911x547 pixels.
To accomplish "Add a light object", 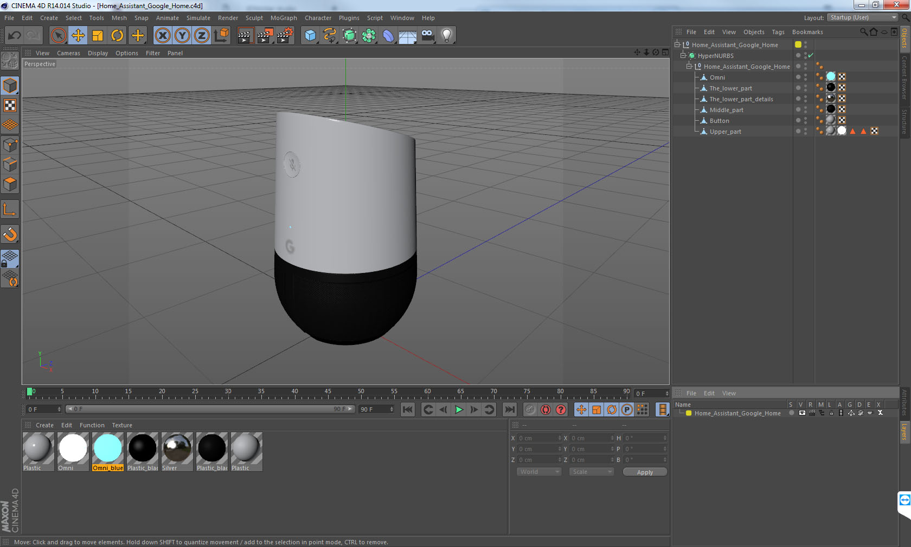I will coord(447,36).
